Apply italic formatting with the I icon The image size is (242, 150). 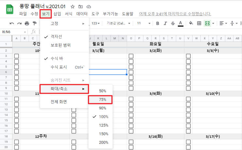pos(165,23)
